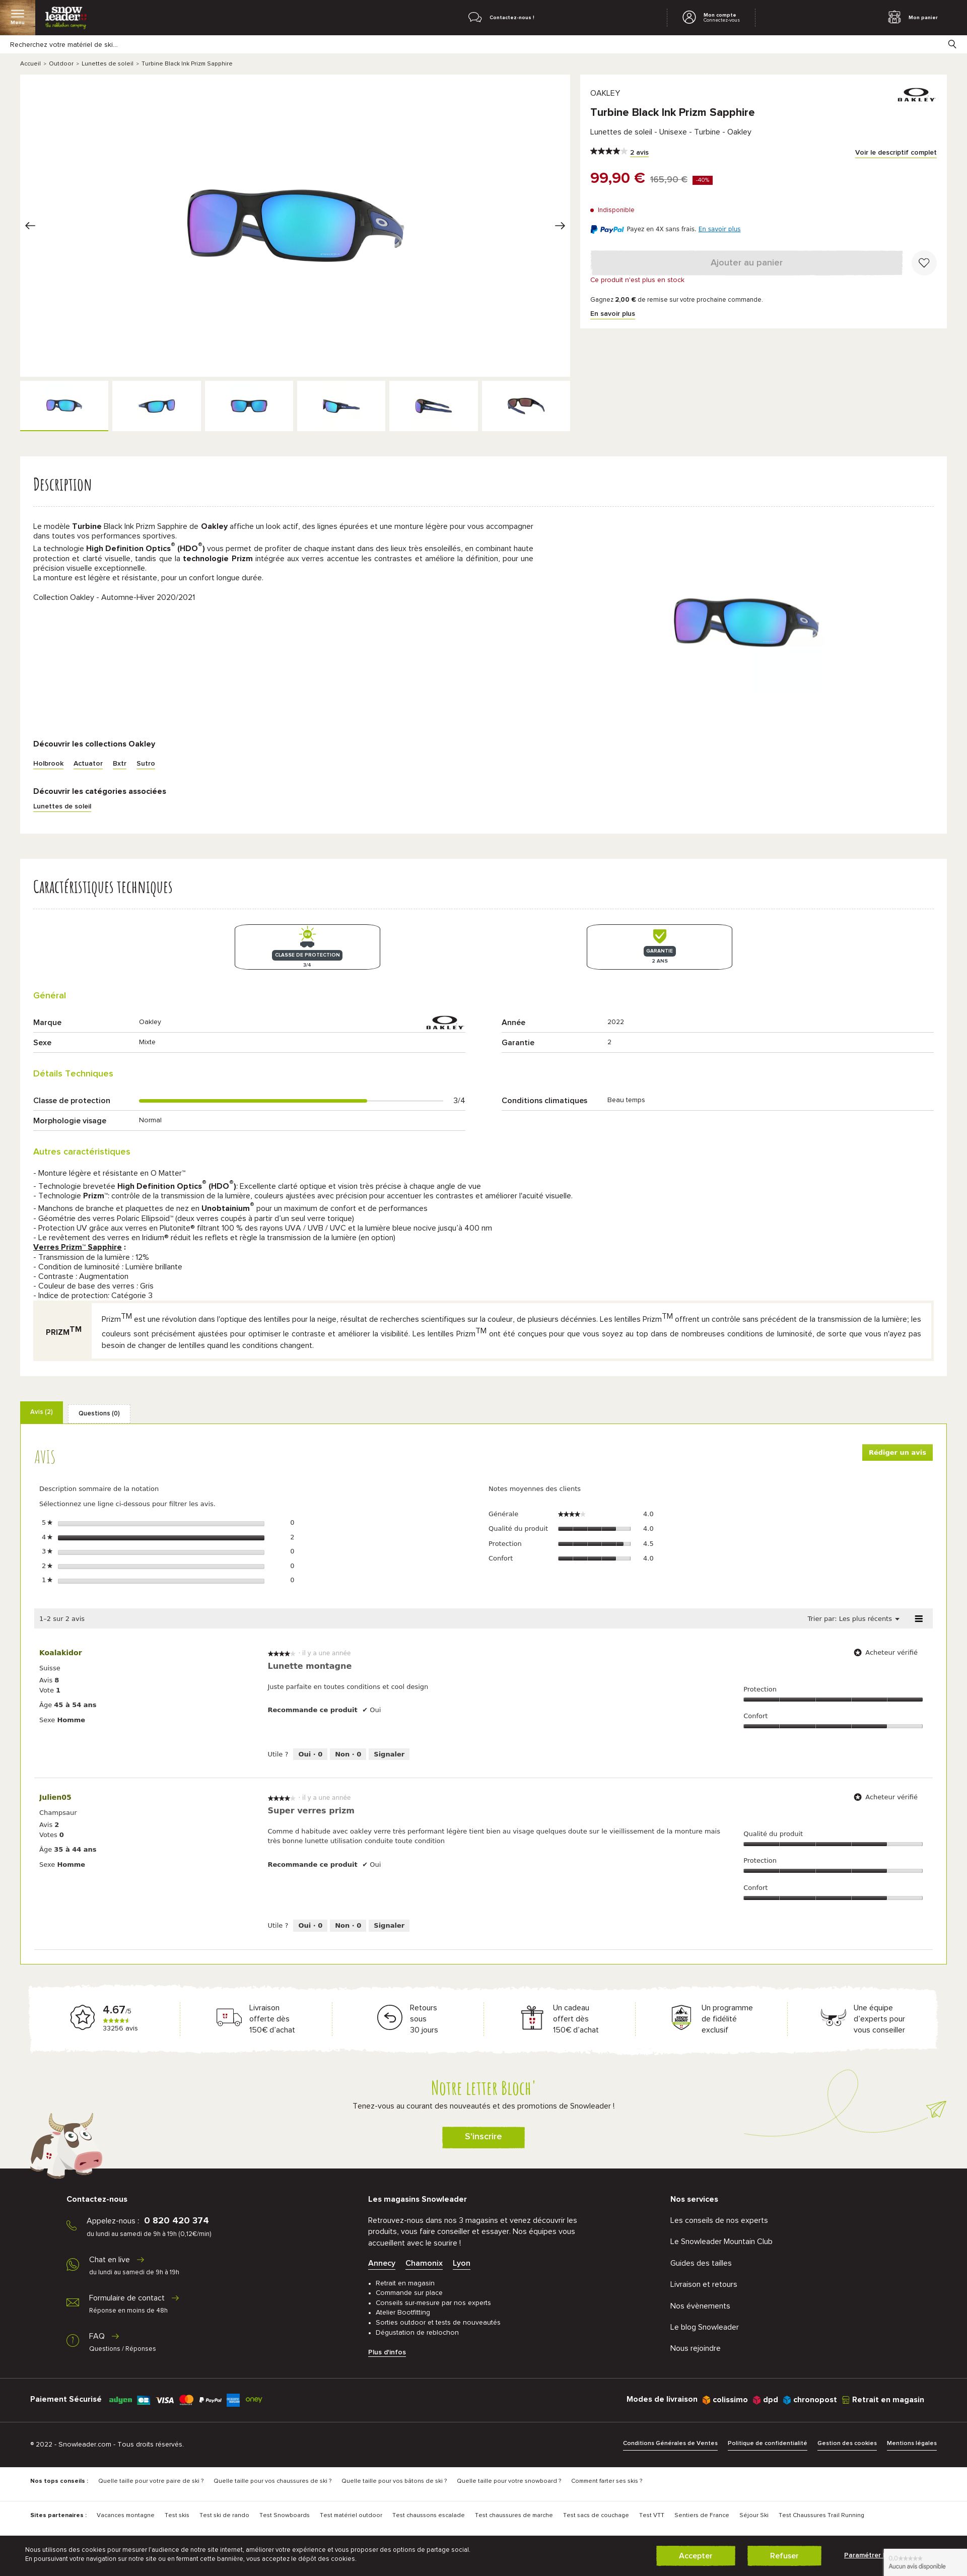This screenshot has width=967, height=2576.
Task: Click the colissimo delivery icon
Action: 706,2399
